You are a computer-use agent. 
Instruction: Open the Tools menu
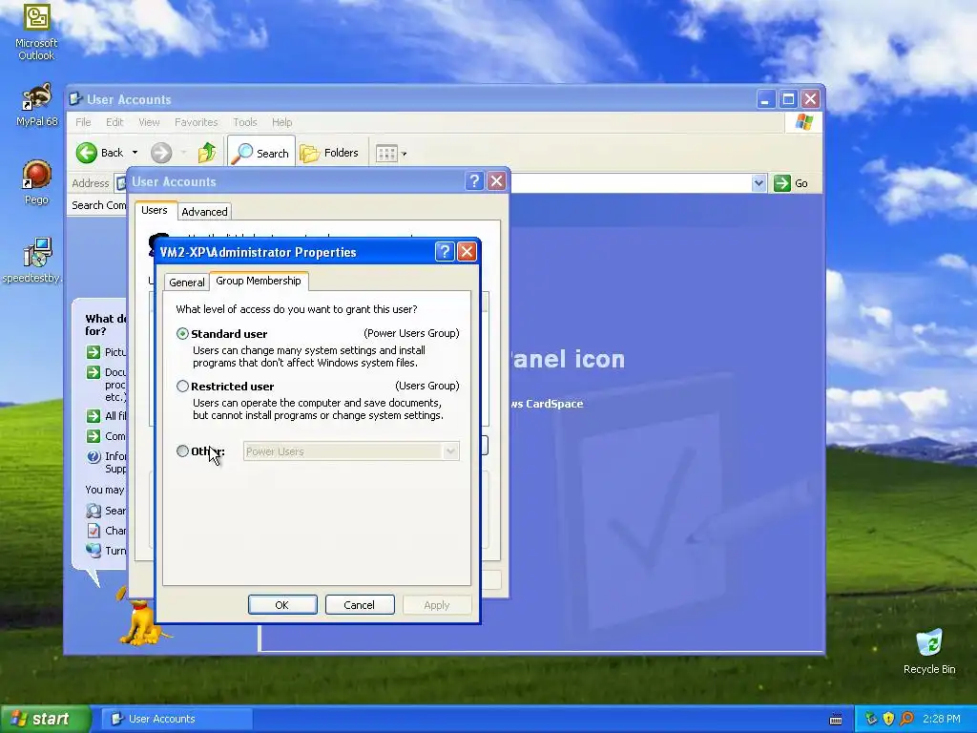point(245,122)
